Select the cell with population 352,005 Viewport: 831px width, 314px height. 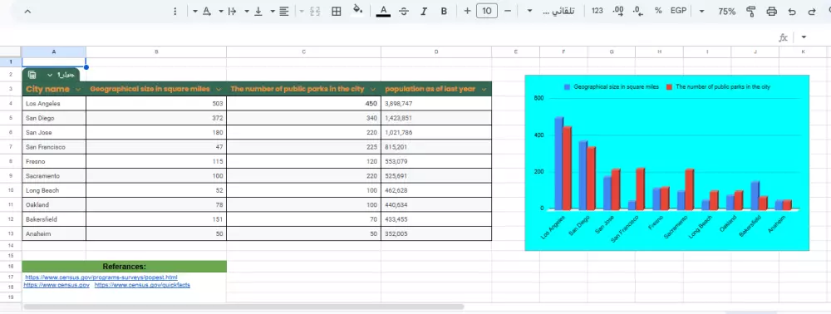click(436, 233)
